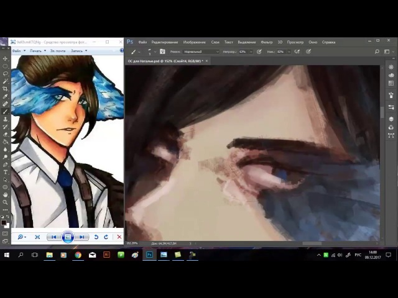Enable airbrush build-up effects

click(x=297, y=52)
